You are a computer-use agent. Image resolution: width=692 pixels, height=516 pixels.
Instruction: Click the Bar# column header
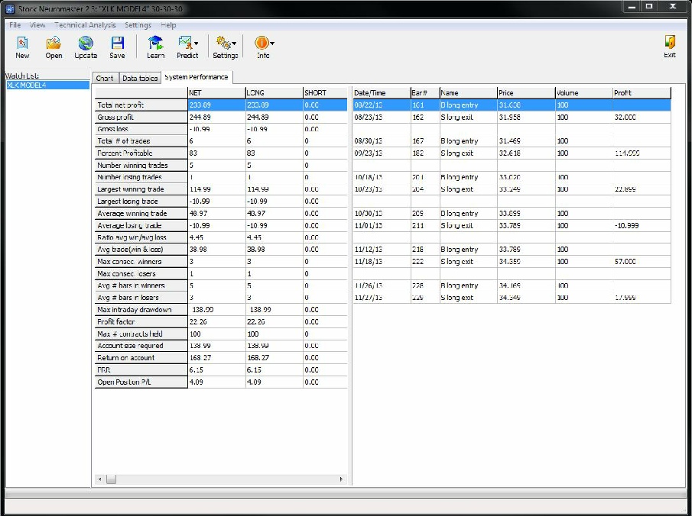425,93
